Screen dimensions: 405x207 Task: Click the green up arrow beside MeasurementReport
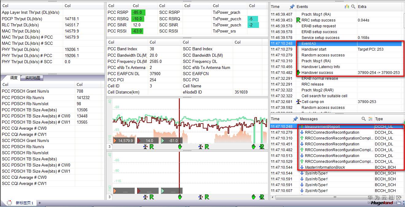click(302, 126)
